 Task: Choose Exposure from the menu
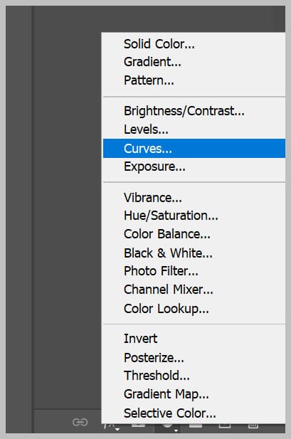coord(194,167)
